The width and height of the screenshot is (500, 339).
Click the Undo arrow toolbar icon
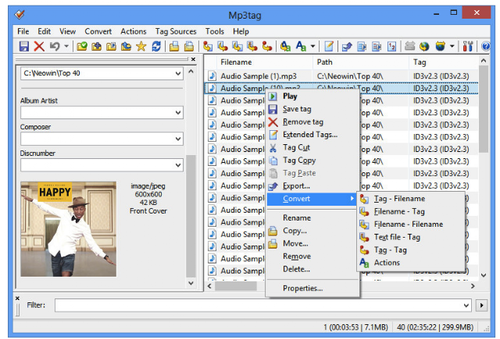coord(55,47)
